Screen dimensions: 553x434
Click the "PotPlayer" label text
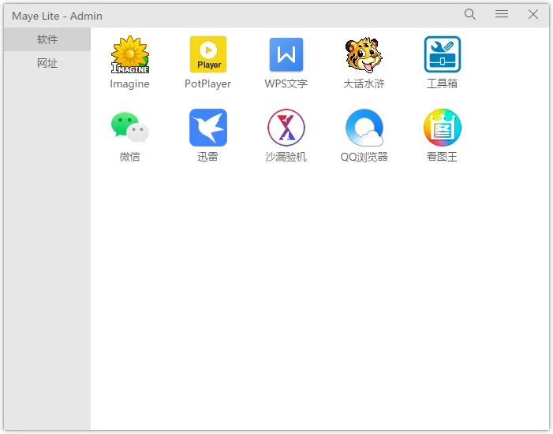tap(208, 83)
